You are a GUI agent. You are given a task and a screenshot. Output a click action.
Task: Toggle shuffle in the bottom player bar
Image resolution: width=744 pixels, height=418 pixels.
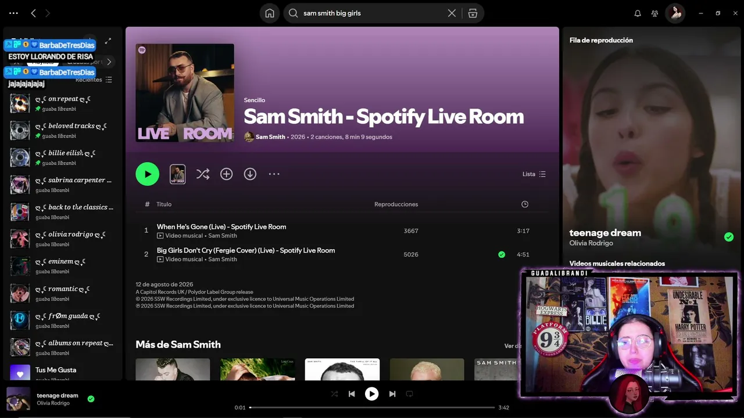coord(334,394)
